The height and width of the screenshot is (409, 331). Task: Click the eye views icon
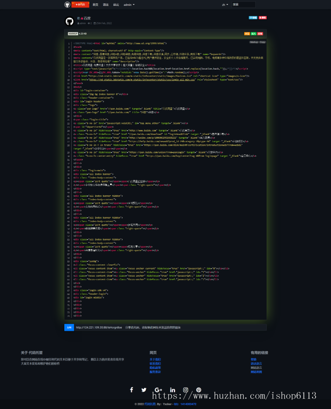89,23
